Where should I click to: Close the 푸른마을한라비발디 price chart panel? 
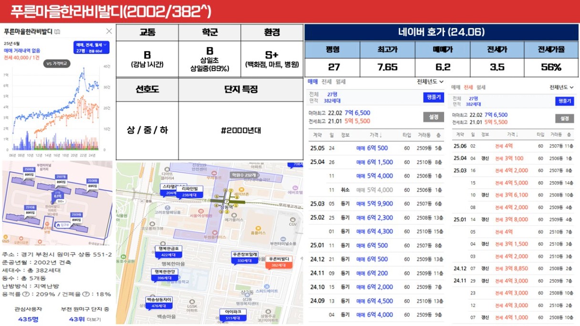(x=109, y=31)
